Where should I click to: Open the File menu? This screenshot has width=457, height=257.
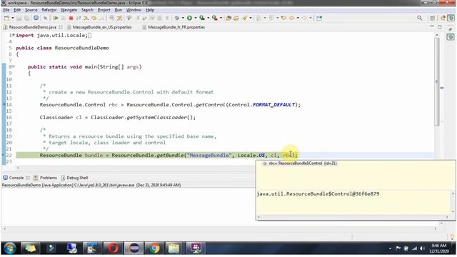click(x=6, y=10)
